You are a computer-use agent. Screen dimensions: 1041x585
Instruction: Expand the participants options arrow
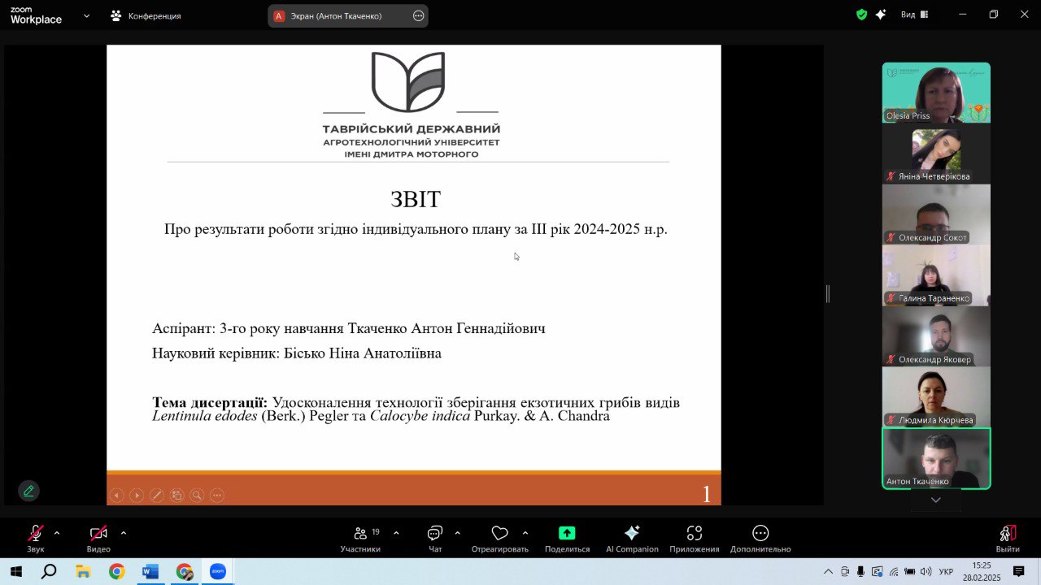point(396,533)
